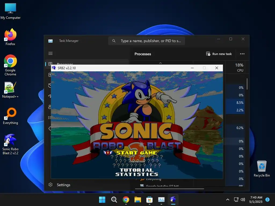Click the Task Manager search magnifier icon
This screenshot has width=275, height=206.
click(114, 41)
